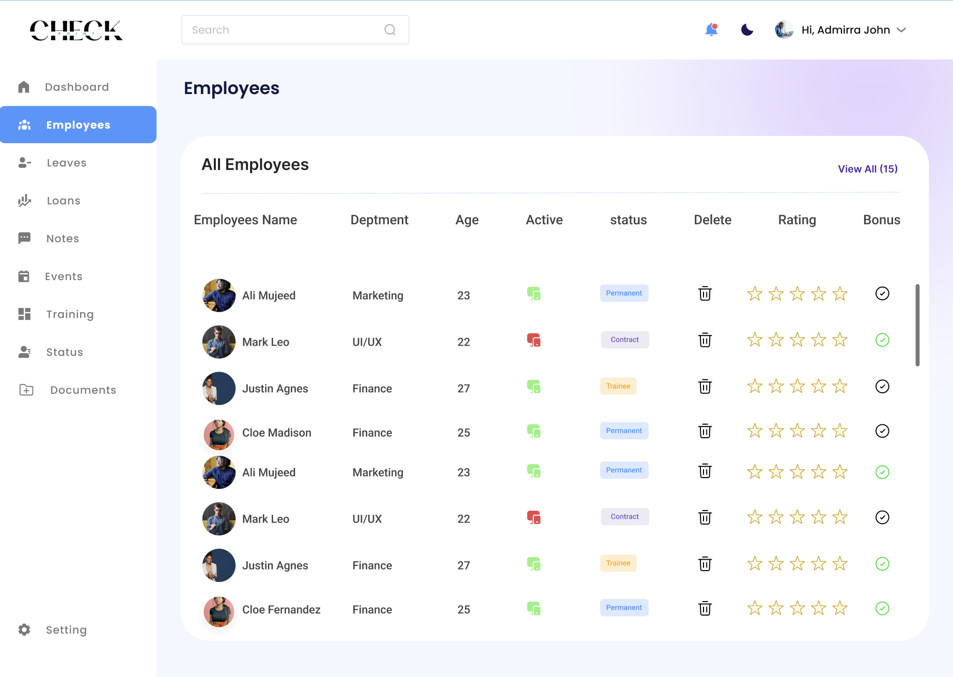Click active icon in first Ali Mujeed row
The image size is (953, 677).
click(534, 294)
